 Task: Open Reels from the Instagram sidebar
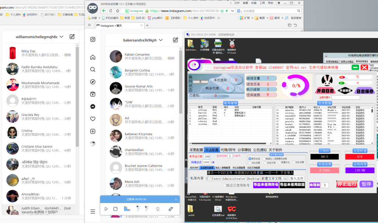pyautogui.click(x=93, y=94)
